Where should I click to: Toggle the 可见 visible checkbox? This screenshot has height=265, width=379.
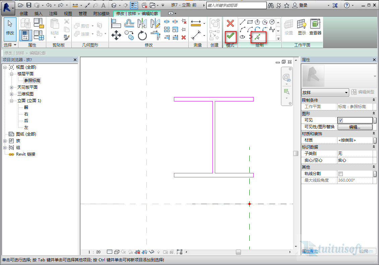340,120
